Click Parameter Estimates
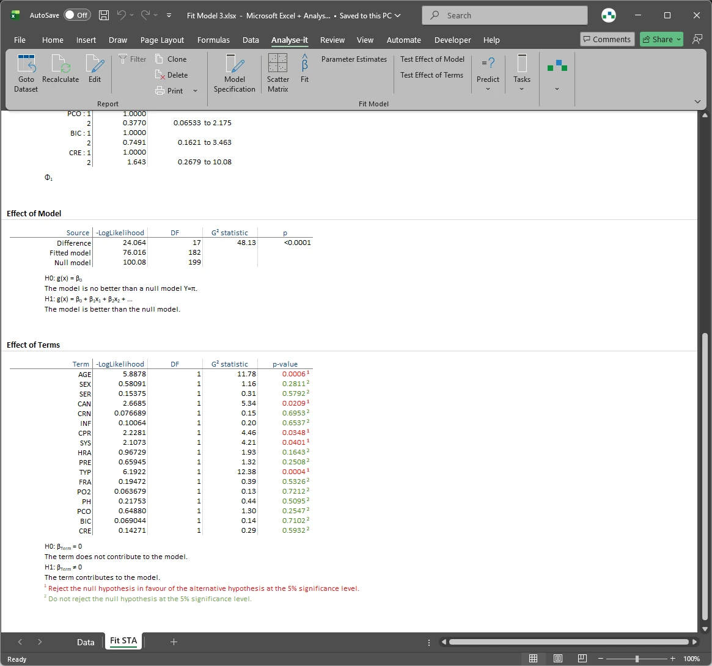 click(x=354, y=59)
